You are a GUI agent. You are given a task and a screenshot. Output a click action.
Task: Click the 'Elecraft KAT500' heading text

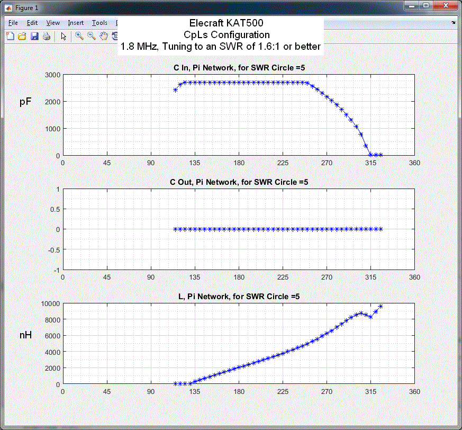227,23
